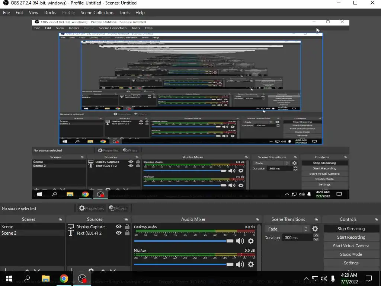Click Start Virtual Camera
This screenshot has width=381, height=286.
(x=351, y=246)
